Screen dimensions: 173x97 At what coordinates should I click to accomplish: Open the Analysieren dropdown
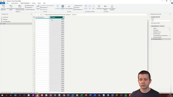pyautogui.click(x=44, y=10)
